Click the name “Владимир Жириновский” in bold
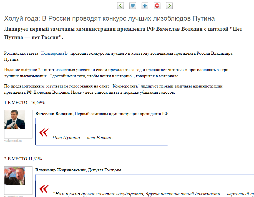The width and height of the screenshot is (254, 197). (61, 170)
